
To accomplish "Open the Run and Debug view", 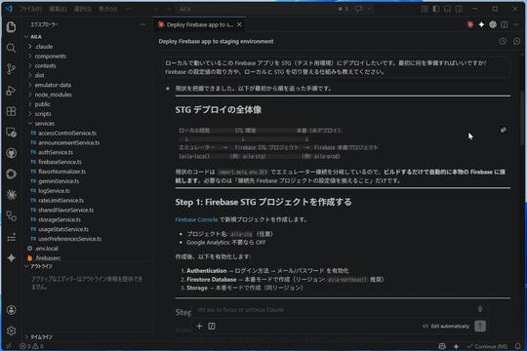I will (x=11, y=90).
